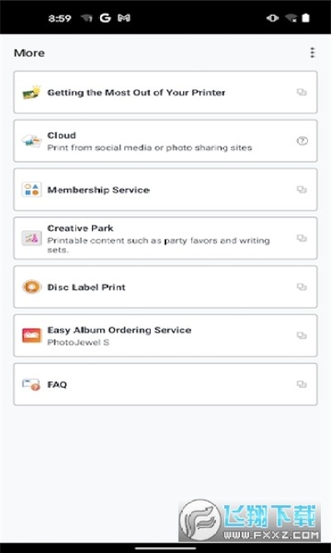Tap the Gmail notification in status bar
This screenshot has height=553, width=331.
tap(123, 17)
